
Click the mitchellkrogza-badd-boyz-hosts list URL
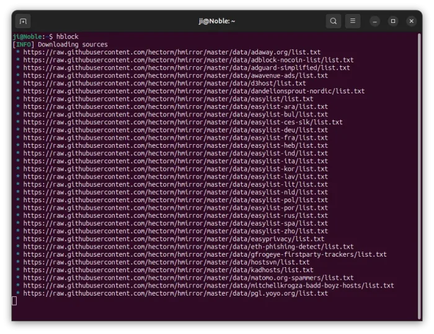[208, 285]
